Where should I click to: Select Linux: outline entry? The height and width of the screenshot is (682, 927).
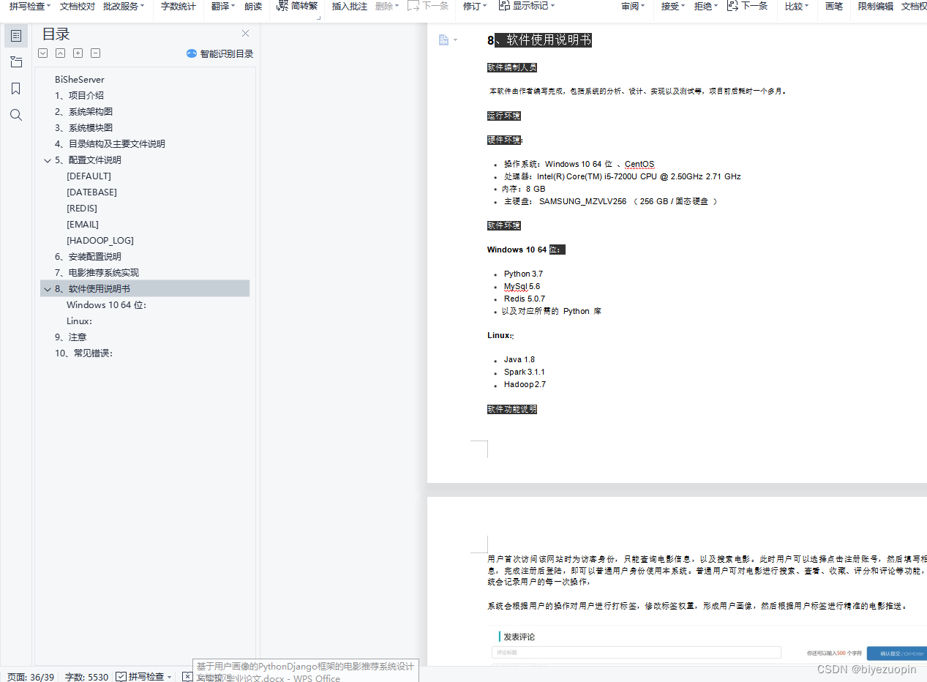coord(79,321)
